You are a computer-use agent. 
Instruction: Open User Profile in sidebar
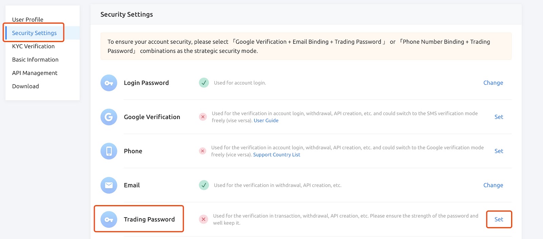pos(27,20)
